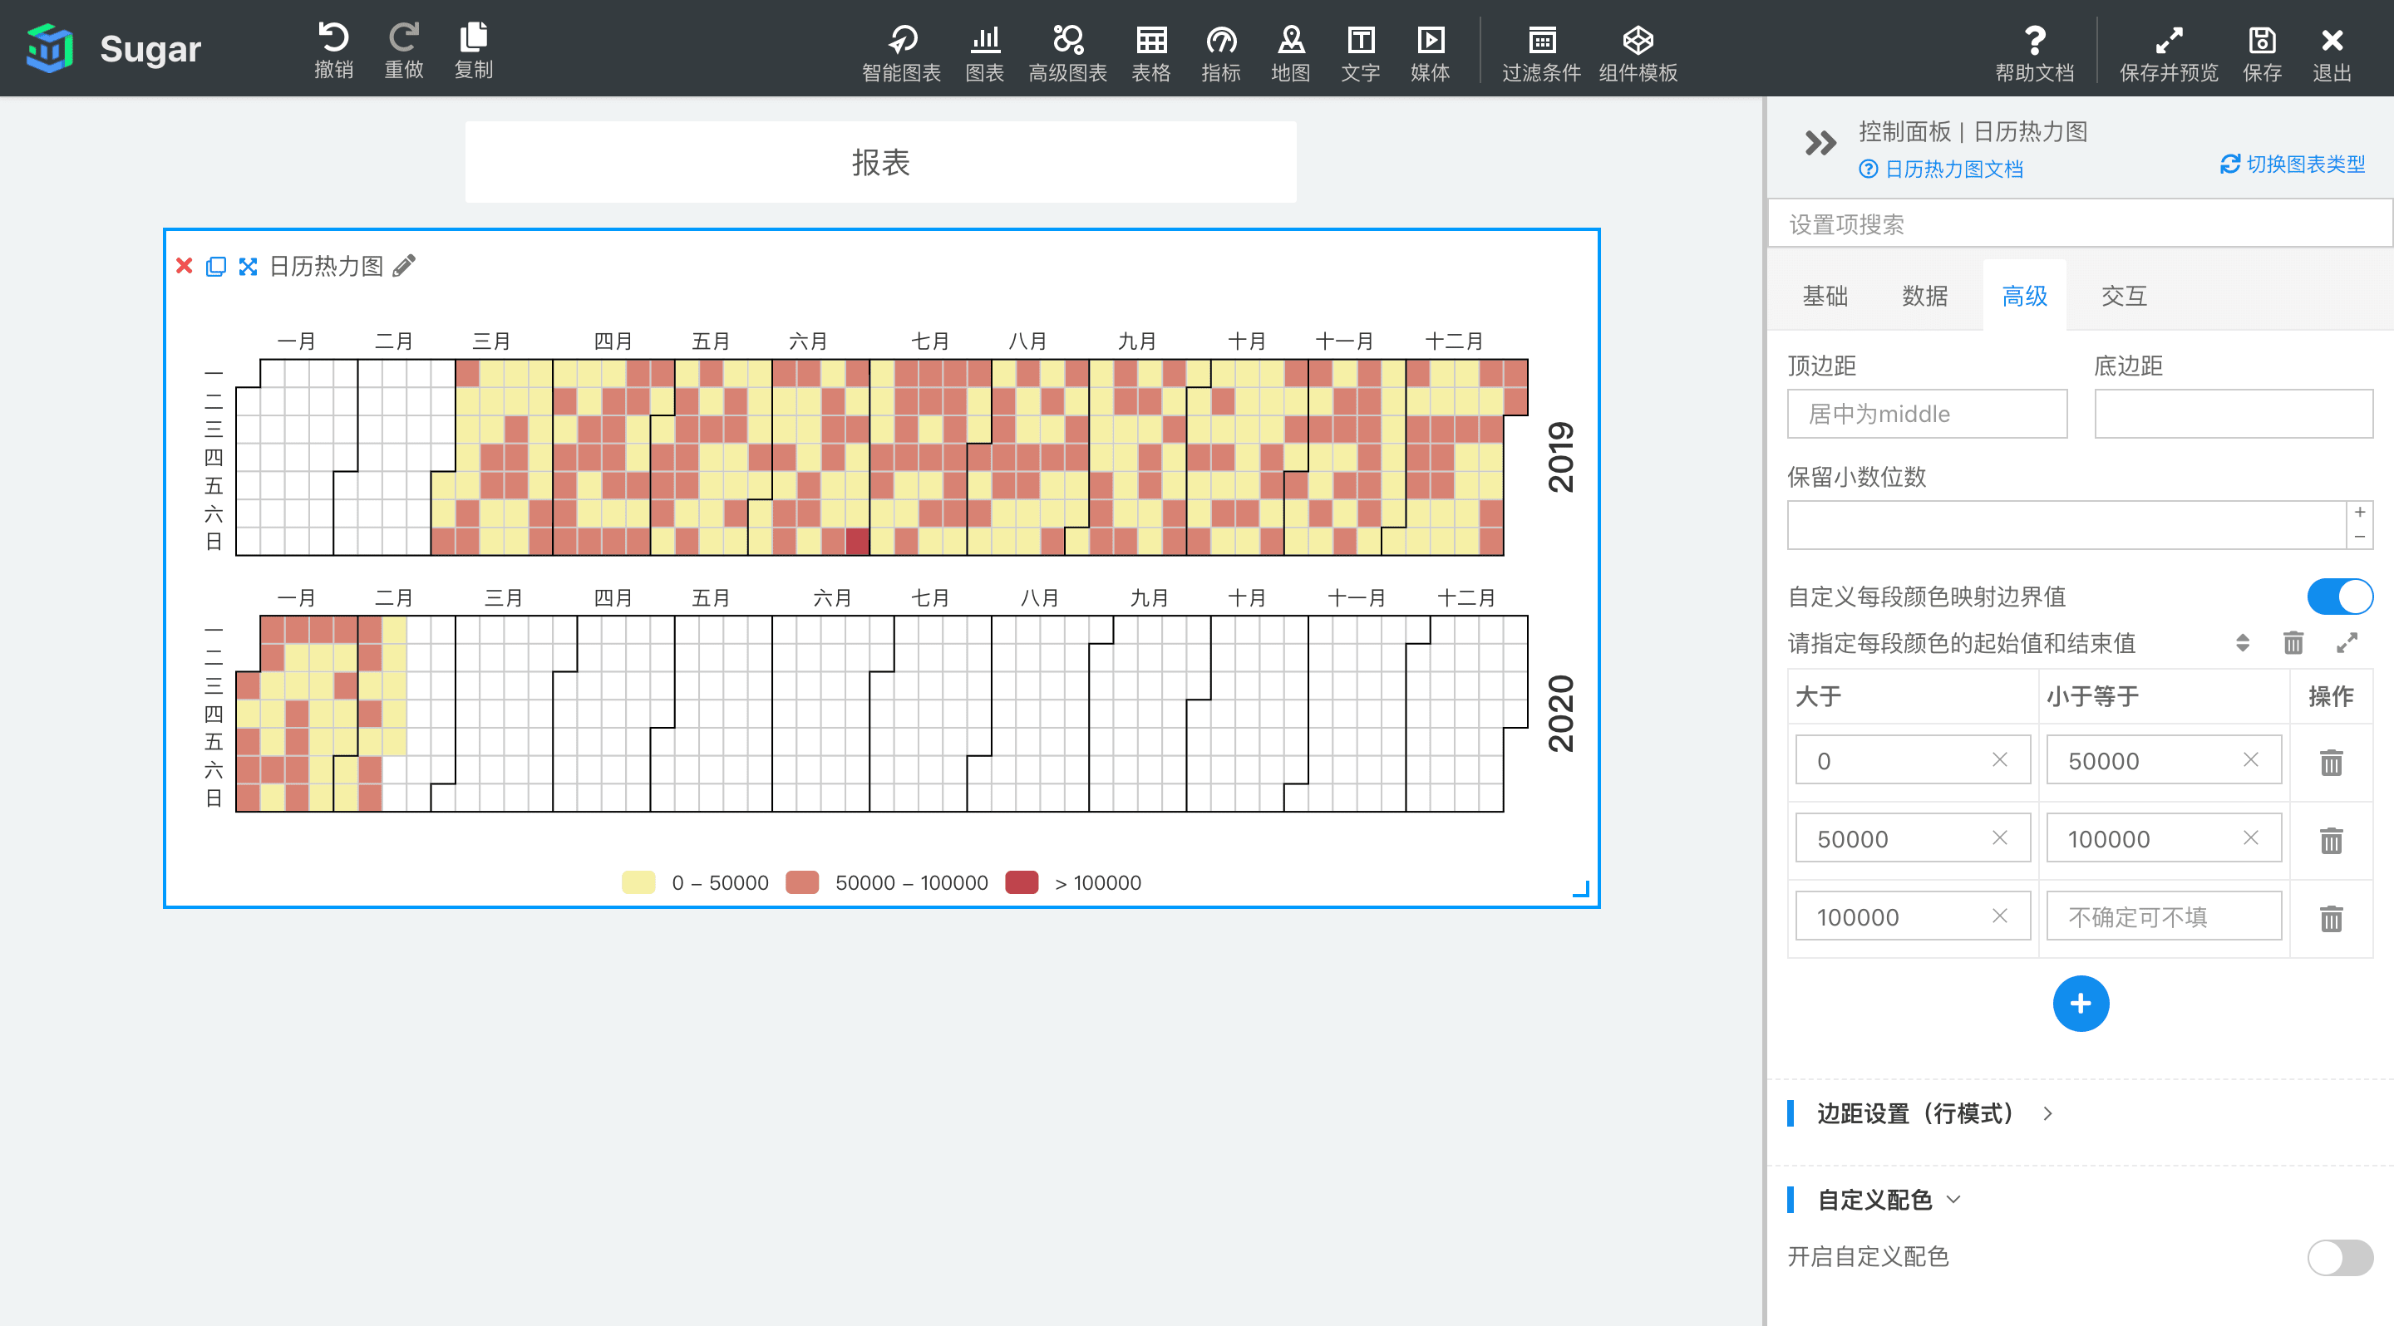Clear the 50000 'less than or equal' value
The width and height of the screenshot is (2394, 1326).
tap(2250, 759)
